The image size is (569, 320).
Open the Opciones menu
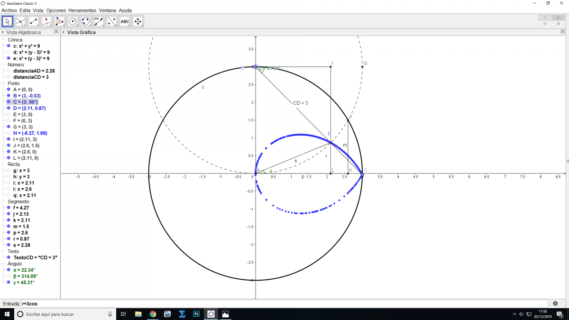[56, 10]
